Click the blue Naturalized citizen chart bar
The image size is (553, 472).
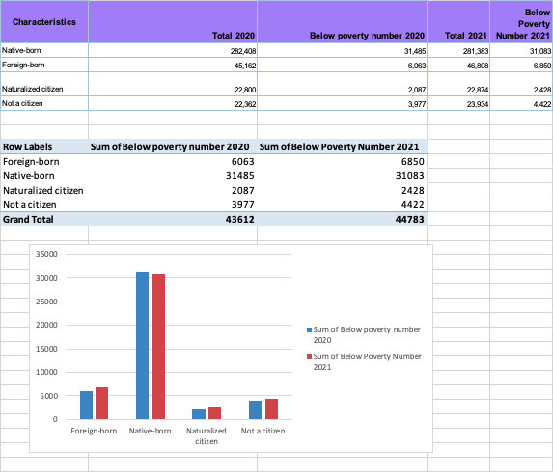(x=199, y=414)
